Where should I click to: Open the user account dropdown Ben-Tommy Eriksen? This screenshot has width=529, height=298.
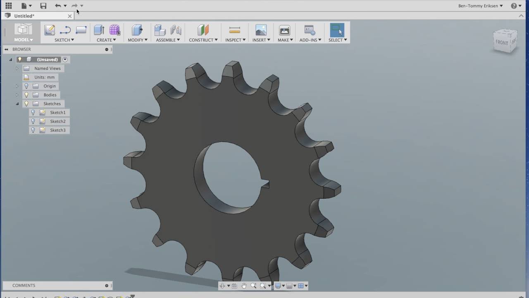[x=480, y=6]
